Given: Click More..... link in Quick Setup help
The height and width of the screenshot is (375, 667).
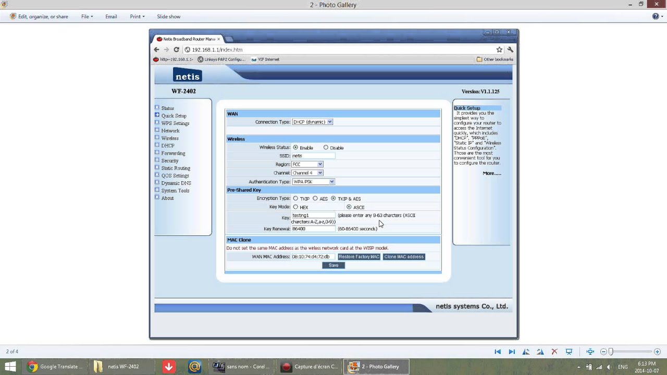Looking at the screenshot, I should pyautogui.click(x=492, y=173).
